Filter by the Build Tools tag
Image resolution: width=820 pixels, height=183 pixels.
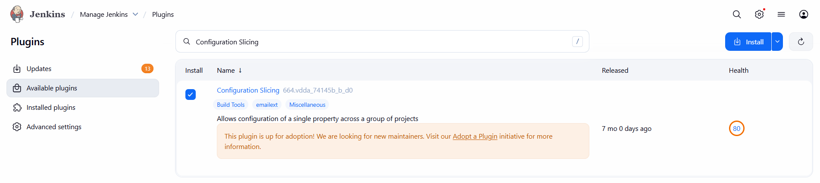point(231,105)
